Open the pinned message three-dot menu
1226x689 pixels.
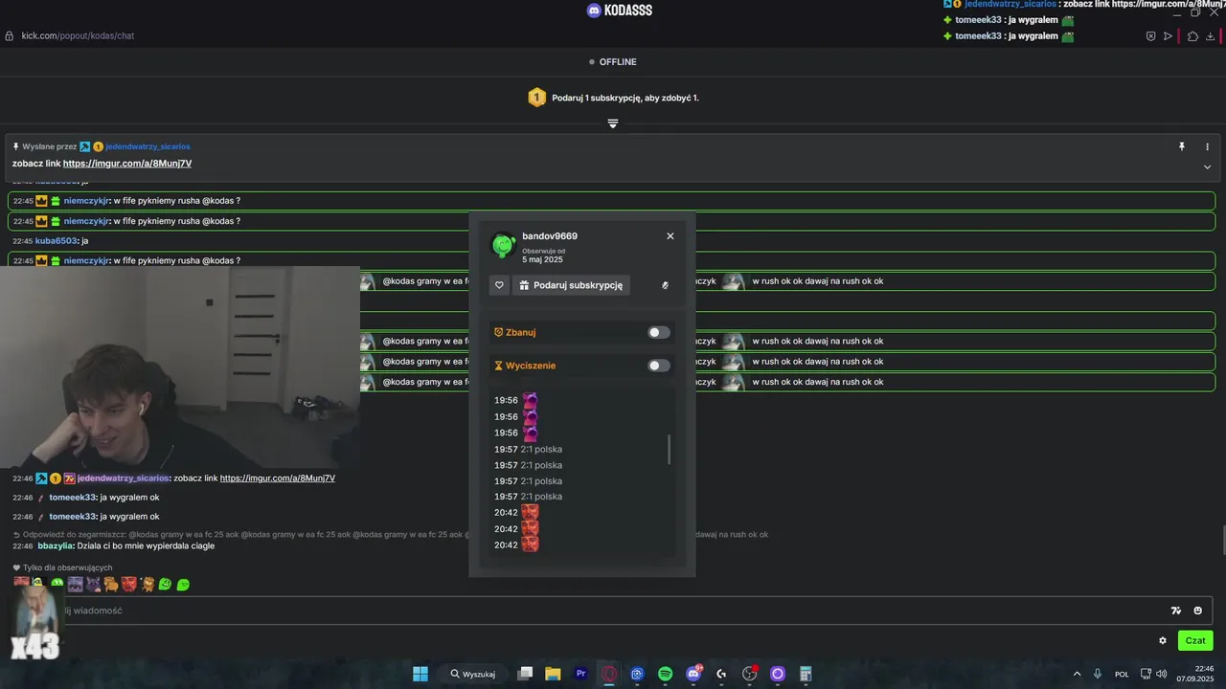click(1207, 146)
